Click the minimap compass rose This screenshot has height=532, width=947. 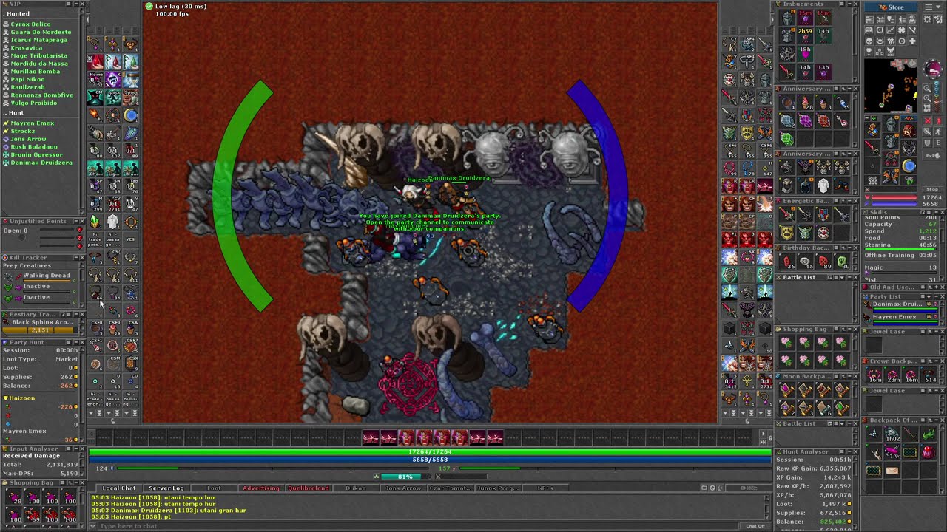click(x=933, y=69)
